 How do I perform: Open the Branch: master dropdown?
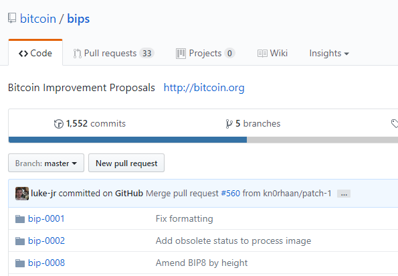pos(46,163)
